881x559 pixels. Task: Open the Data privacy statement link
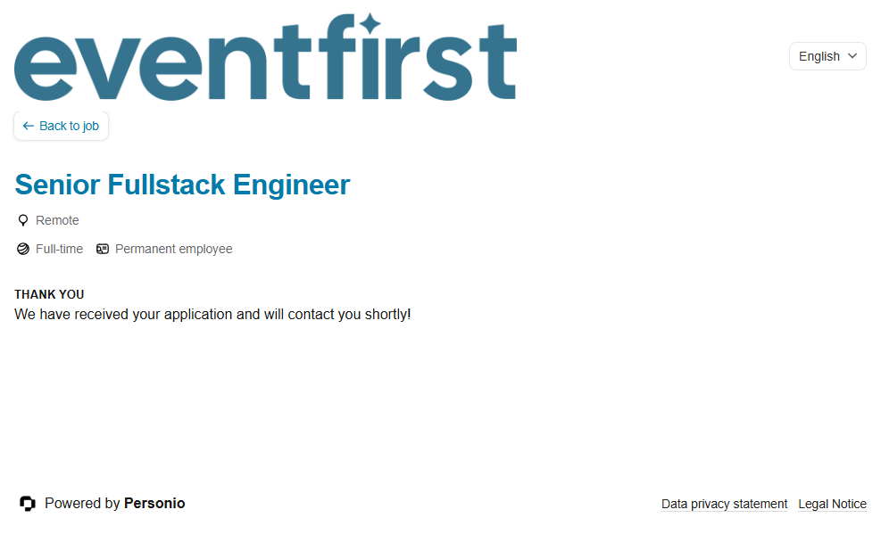724,504
